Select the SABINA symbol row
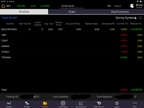144x108 pixels. tap(5, 46)
